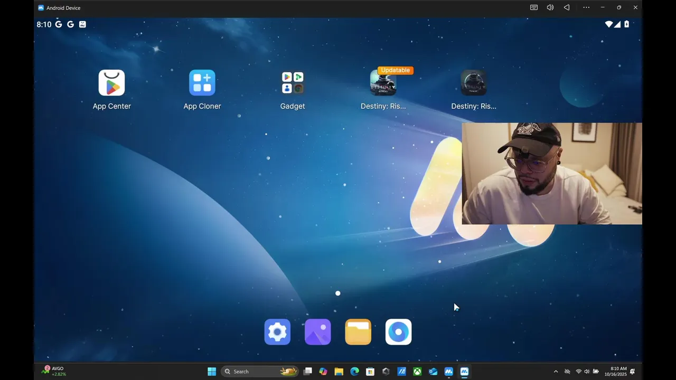Click the volume speaker icon in the title bar
Viewport: 676px width, 380px height.
(x=550, y=7)
